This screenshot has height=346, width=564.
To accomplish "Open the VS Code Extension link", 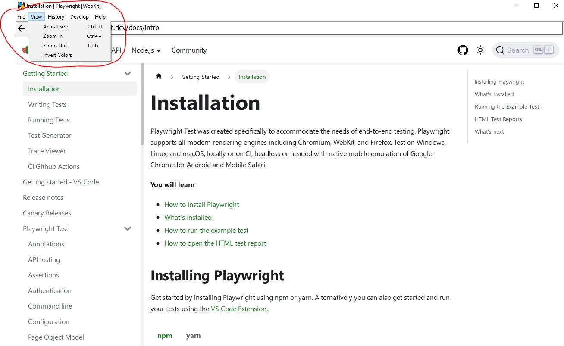I will click(238, 309).
